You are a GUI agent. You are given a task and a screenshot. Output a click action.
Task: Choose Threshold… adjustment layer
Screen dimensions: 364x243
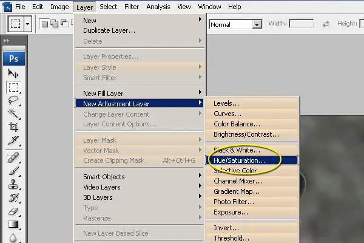[252, 238]
